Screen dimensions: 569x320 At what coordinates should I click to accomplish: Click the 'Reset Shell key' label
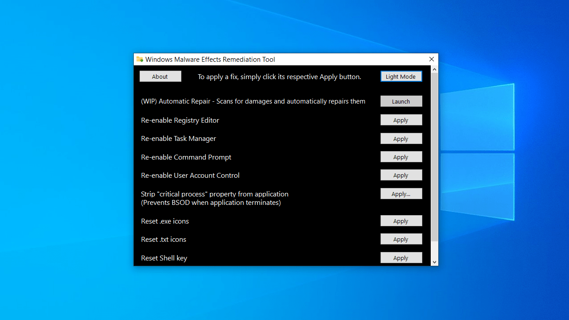pyautogui.click(x=164, y=258)
